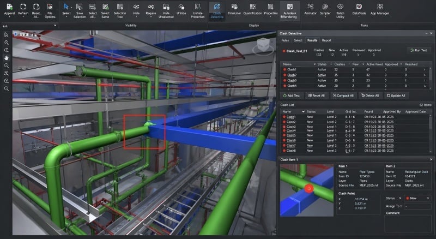The width and height of the screenshot is (436, 239).
Task: Select Clash8 on Level 3 in Clash List
Action: coord(355,151)
